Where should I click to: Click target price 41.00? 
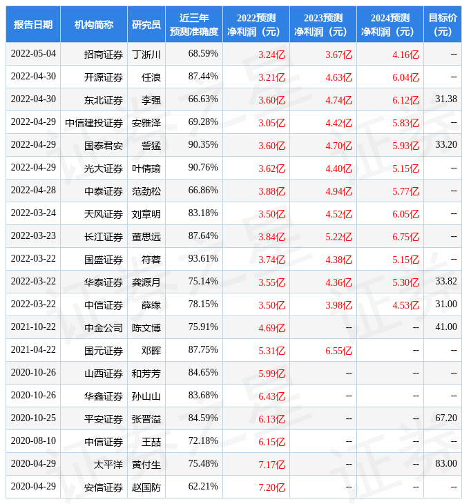click(x=446, y=327)
